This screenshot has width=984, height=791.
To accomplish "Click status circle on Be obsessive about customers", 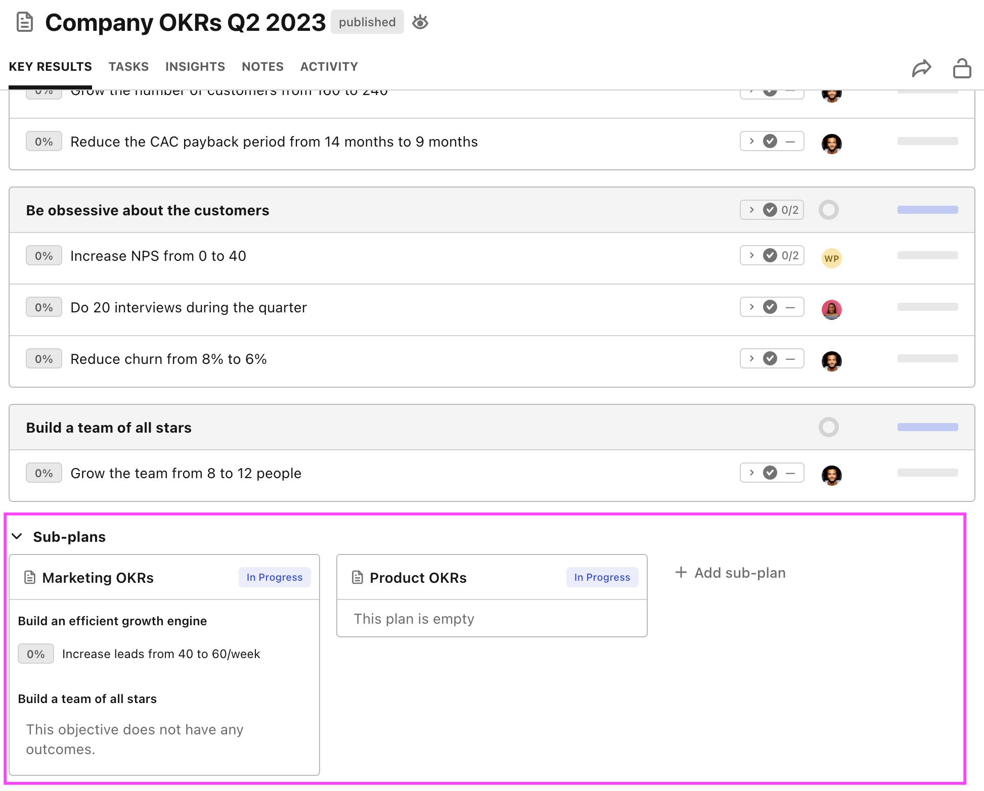I will pyautogui.click(x=828, y=210).
